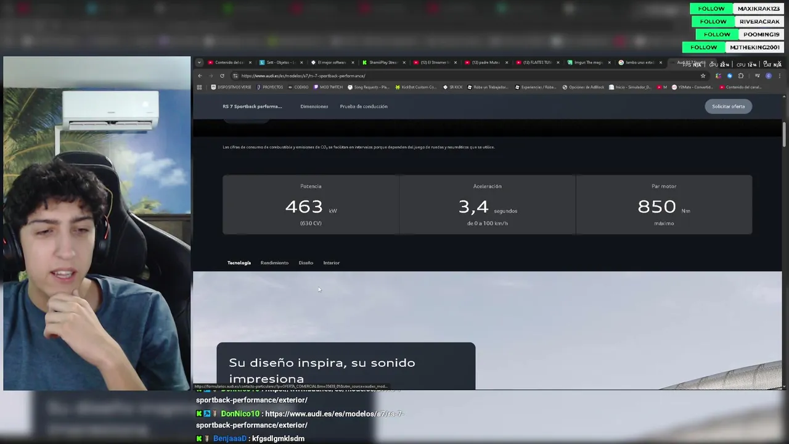Open 'CODIGO' bookmark
789x444 pixels.
(x=298, y=87)
